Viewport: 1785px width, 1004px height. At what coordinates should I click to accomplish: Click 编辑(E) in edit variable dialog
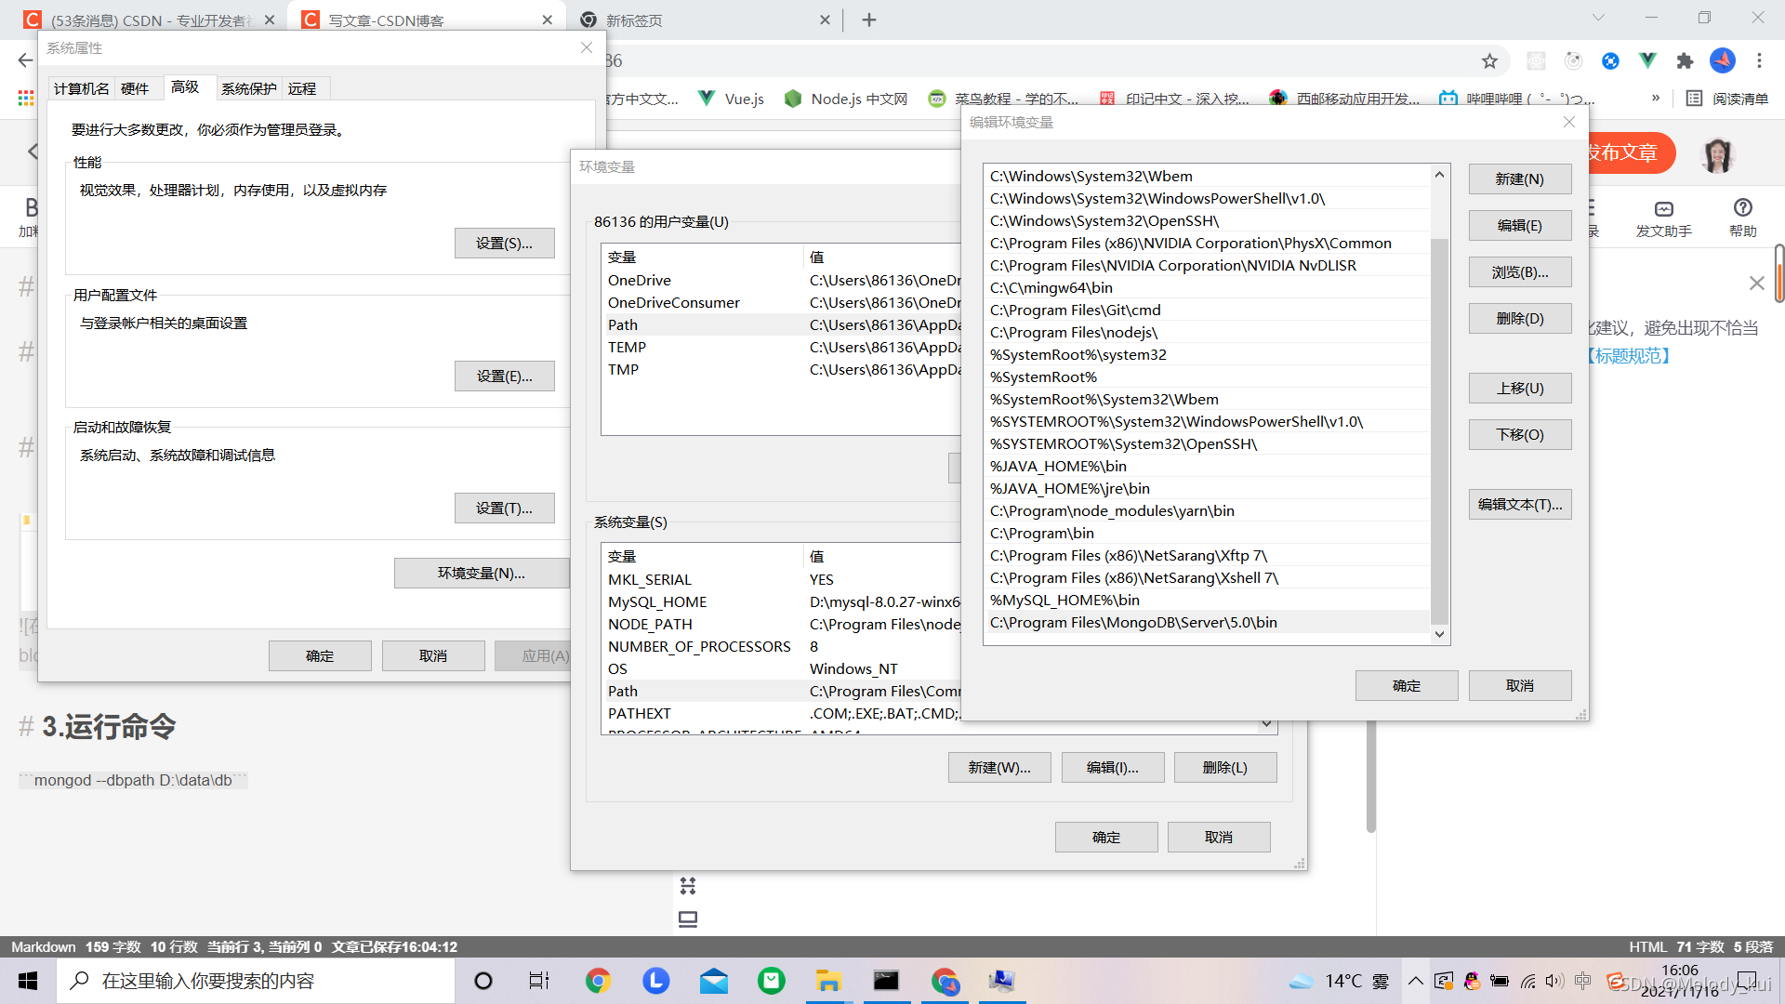point(1520,226)
